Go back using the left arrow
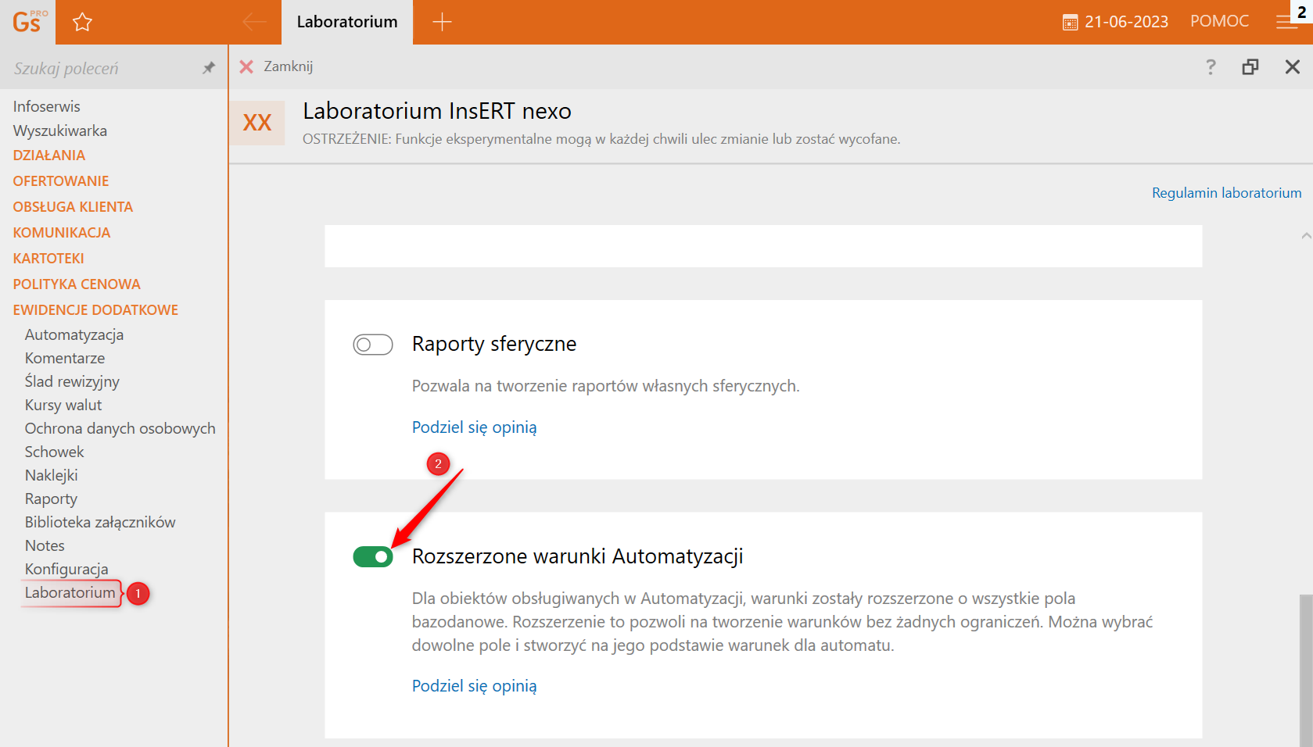Viewport: 1313px width, 747px height. 254,22
